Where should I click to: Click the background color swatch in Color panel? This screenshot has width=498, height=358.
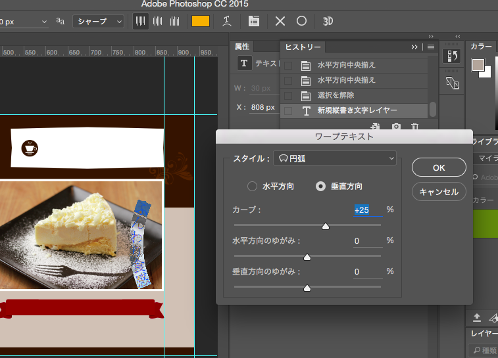tap(487, 74)
